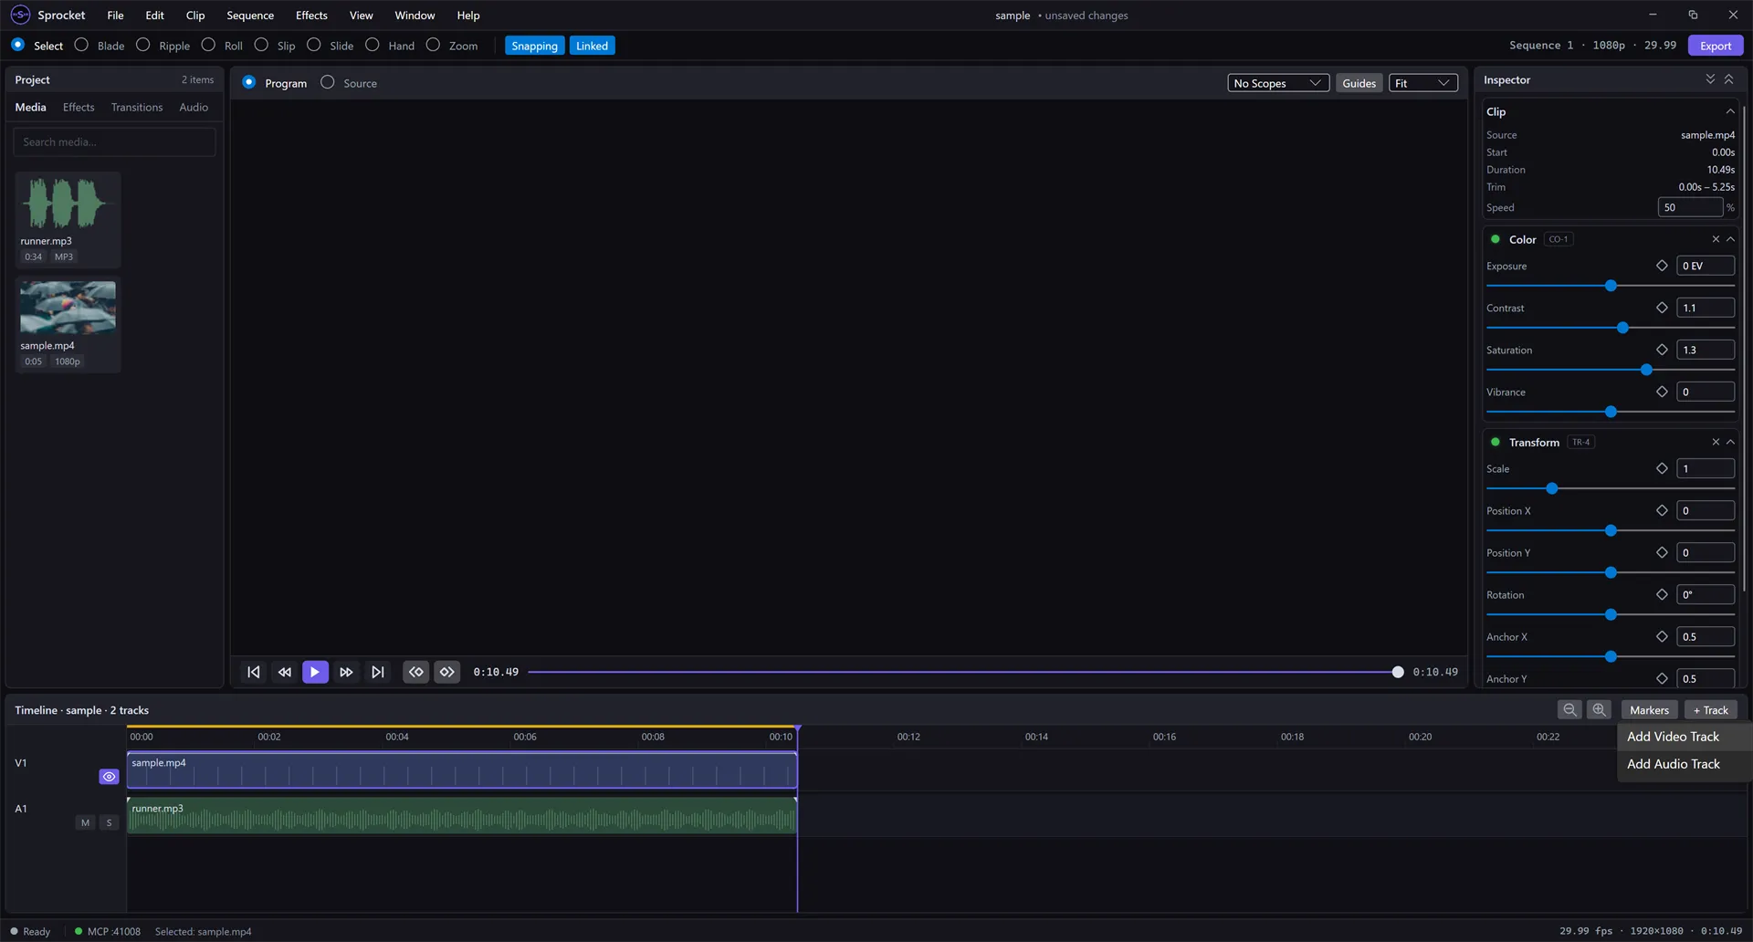Toggle visibility eye on track V1

tap(109, 777)
